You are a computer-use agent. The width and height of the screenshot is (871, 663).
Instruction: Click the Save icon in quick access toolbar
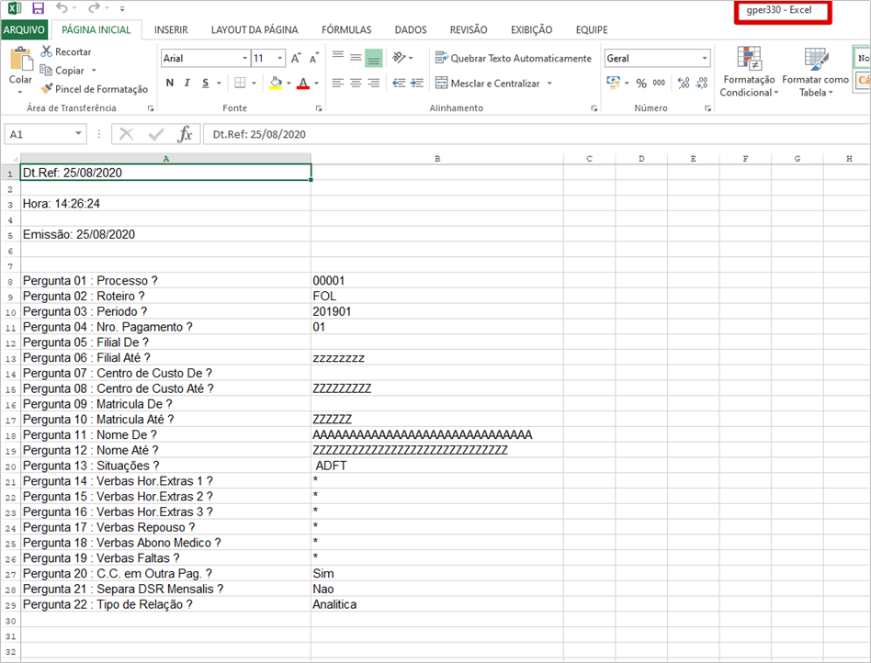tap(38, 8)
